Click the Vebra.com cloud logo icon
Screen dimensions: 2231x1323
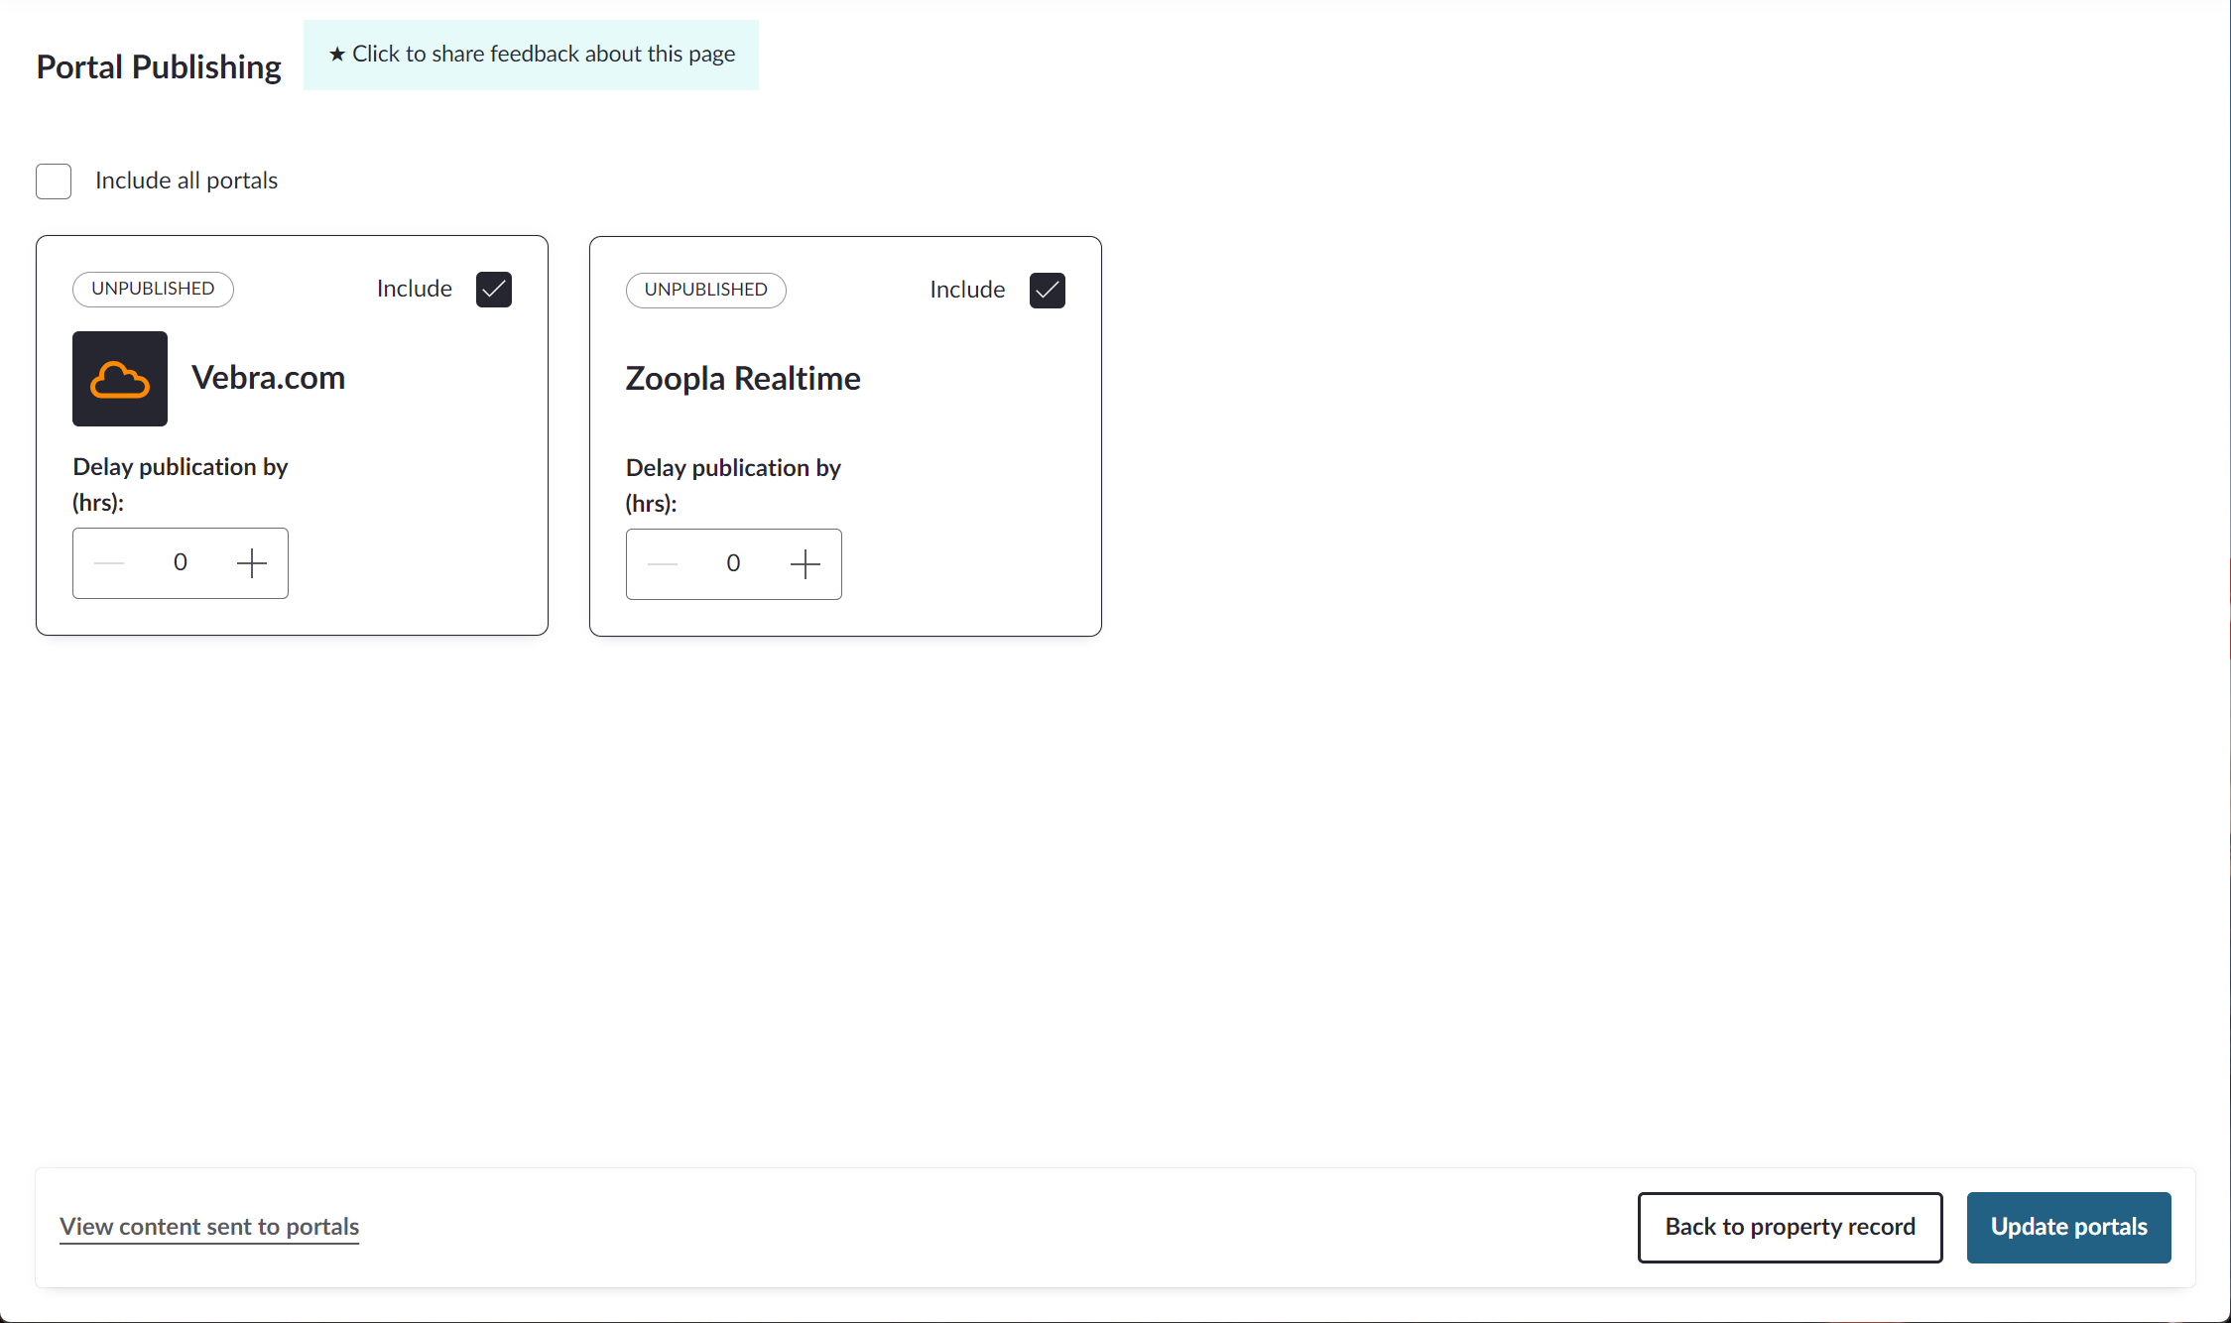[x=120, y=379]
